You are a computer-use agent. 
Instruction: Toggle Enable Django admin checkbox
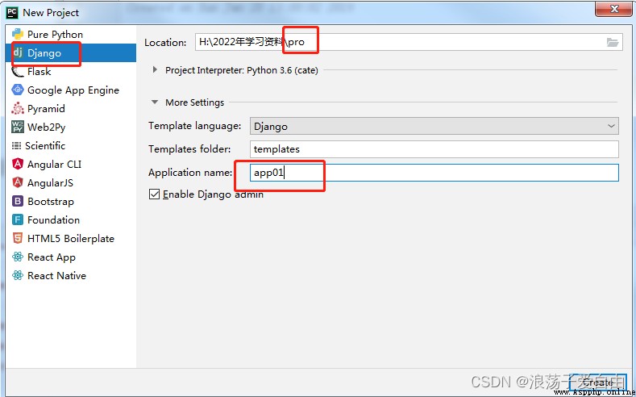coord(154,194)
